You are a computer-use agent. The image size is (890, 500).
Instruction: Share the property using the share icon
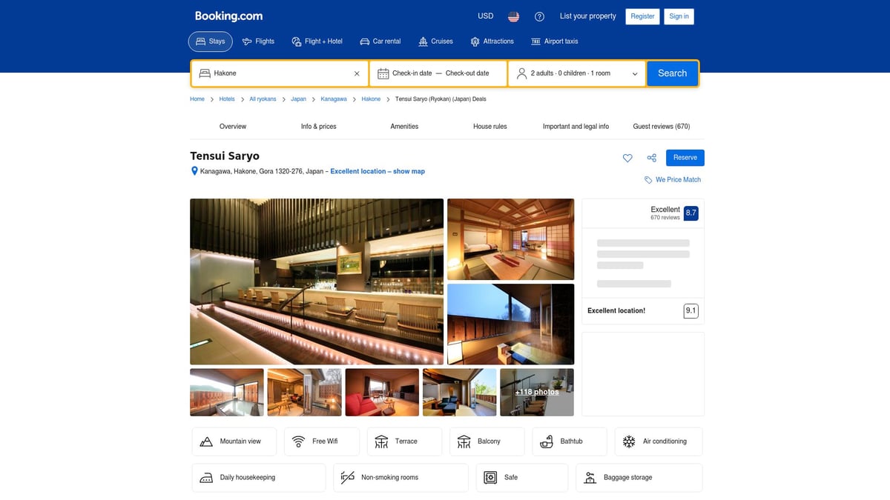[x=651, y=158]
